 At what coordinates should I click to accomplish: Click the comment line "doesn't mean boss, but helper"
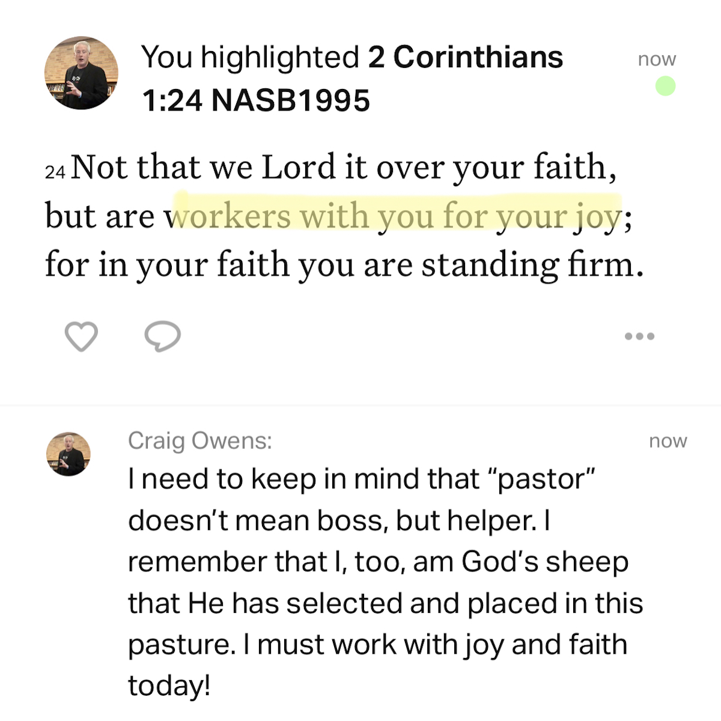tap(339, 520)
